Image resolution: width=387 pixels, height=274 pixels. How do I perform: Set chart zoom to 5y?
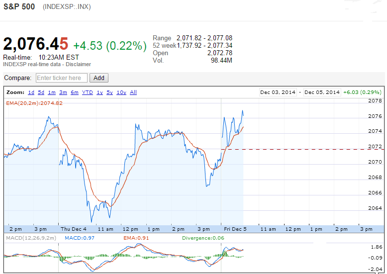[109, 92]
